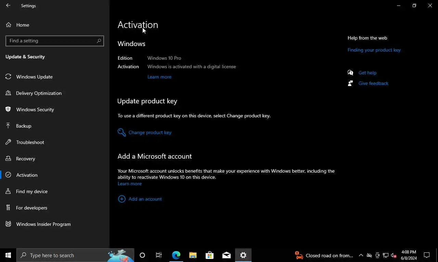Click Learn more under Activation status
The image size is (438, 262).
(x=159, y=77)
